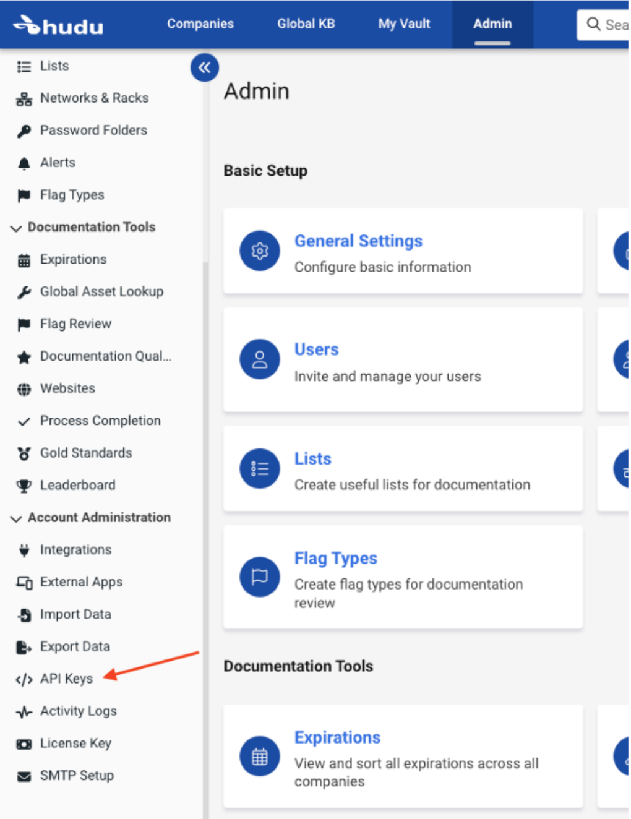The width and height of the screenshot is (631, 819).
Task: Open the General Settings link
Action: click(x=358, y=241)
